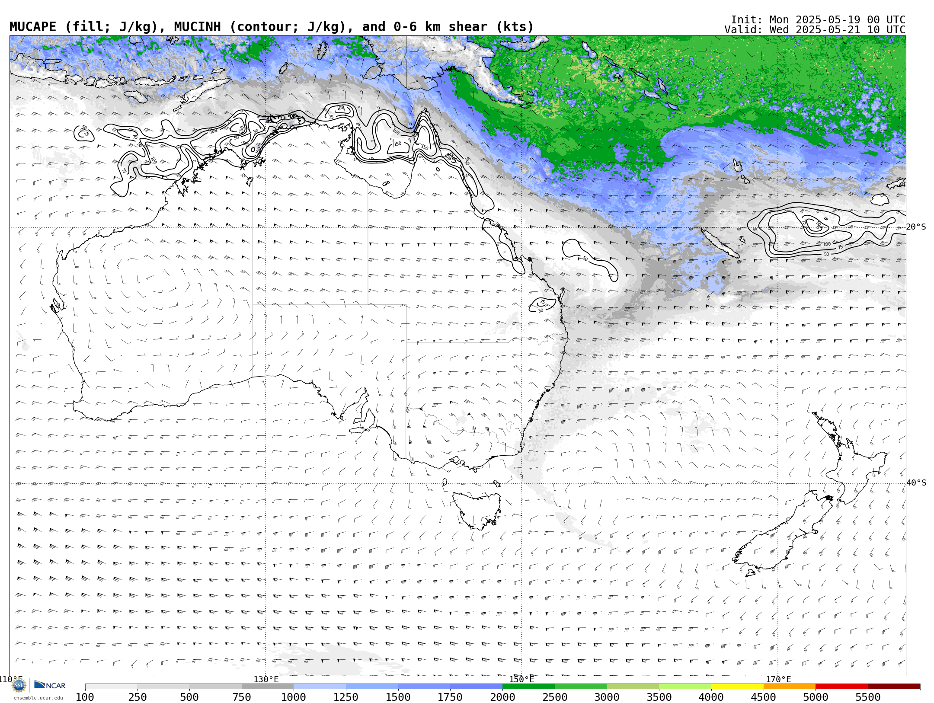Pick the orange 4500–5000 colorbar swatch
The height and width of the screenshot is (703, 934).
790,687
